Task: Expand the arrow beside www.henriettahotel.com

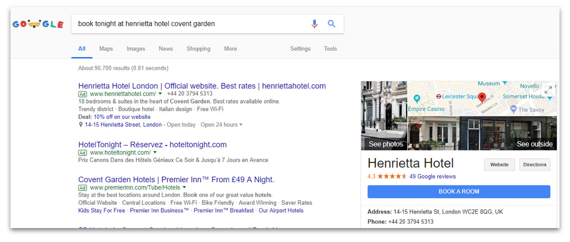Action: (161, 94)
